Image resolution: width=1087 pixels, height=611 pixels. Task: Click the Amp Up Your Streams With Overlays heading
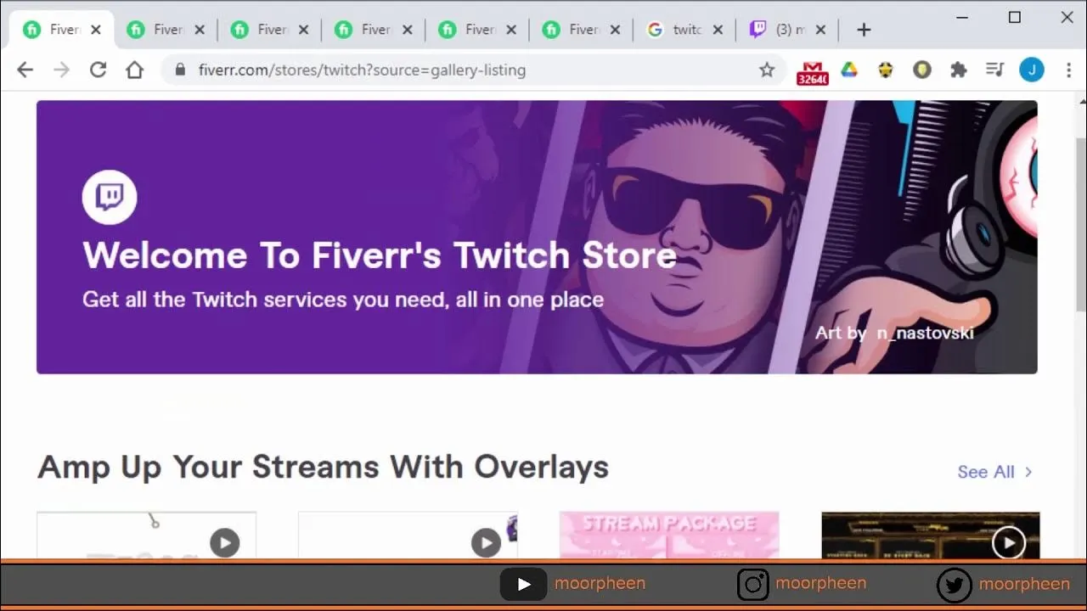(323, 467)
